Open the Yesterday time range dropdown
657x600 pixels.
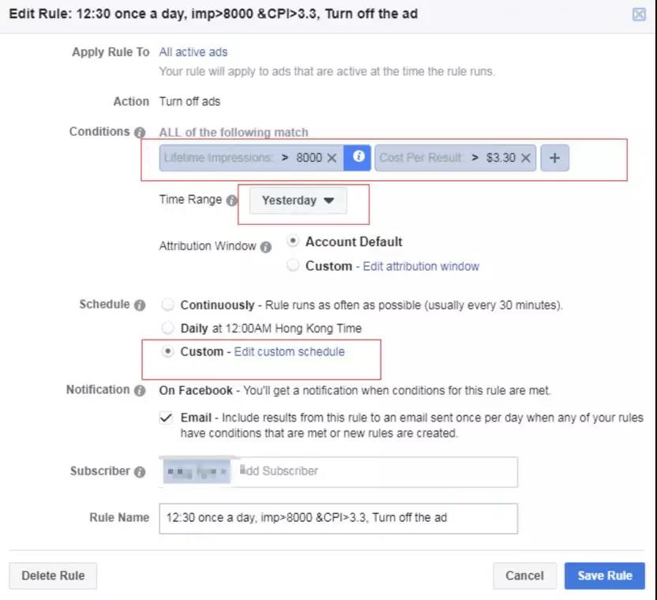pos(298,201)
